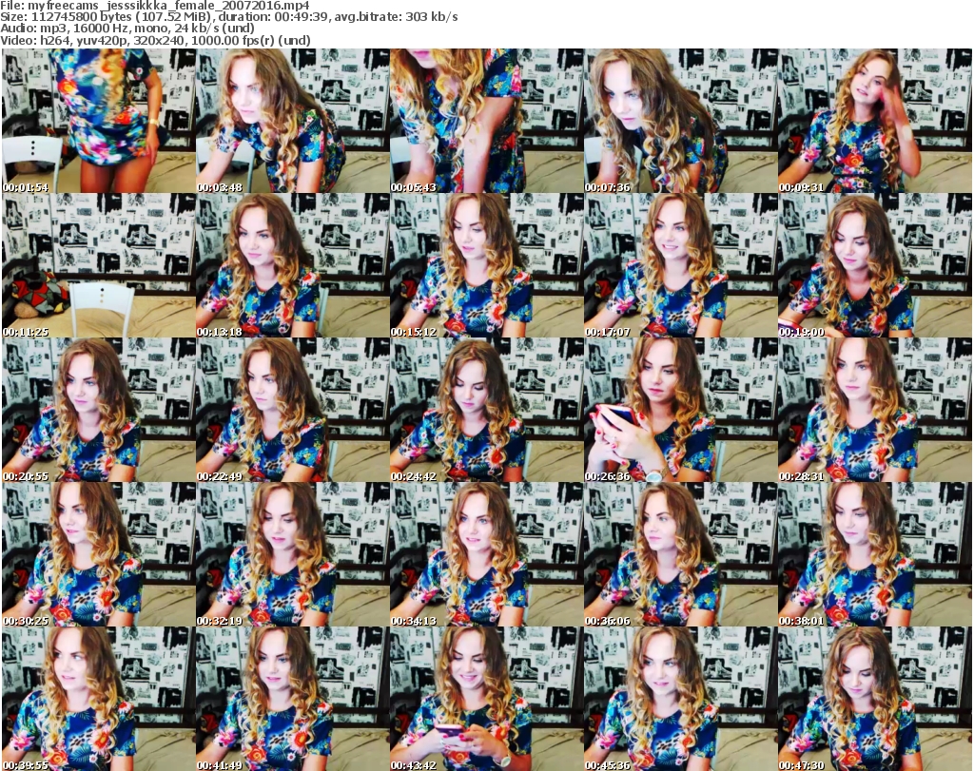Image resolution: width=974 pixels, height=771 pixels.
Task: Click the thumbnail stamped 00:20:55
Action: point(98,410)
